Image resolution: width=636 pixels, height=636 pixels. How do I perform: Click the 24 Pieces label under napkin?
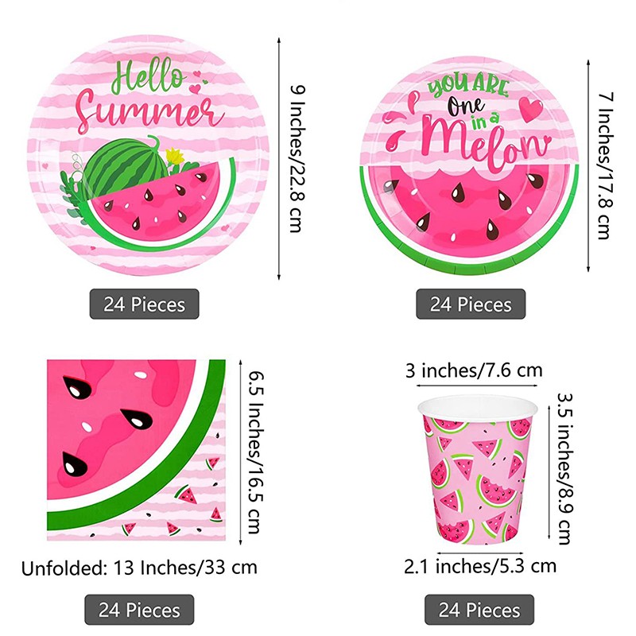click(x=139, y=610)
